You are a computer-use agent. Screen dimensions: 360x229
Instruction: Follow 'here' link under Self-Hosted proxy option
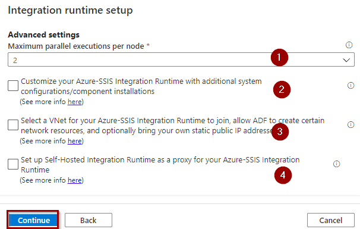pos(75,180)
